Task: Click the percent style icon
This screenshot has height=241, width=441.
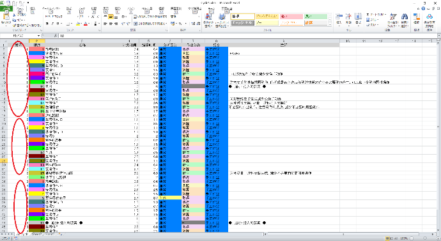Action: (x=180, y=24)
